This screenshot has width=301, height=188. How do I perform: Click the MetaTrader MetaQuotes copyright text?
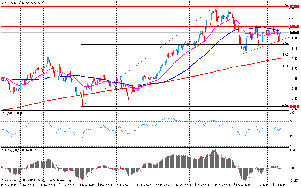(x=37, y=180)
